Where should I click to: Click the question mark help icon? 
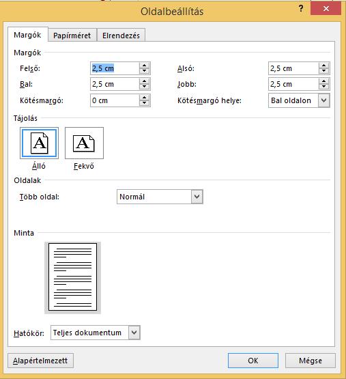(x=301, y=9)
